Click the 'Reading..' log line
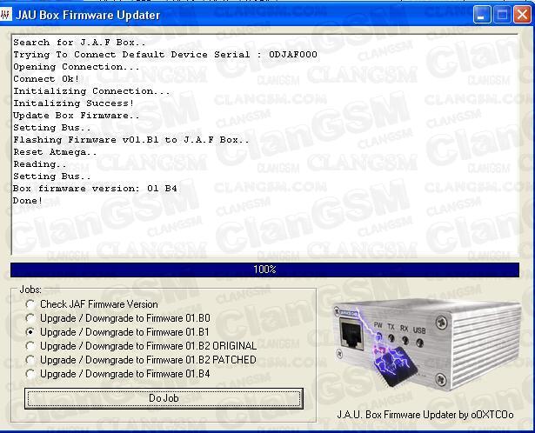This screenshot has height=433, width=535. 40,164
